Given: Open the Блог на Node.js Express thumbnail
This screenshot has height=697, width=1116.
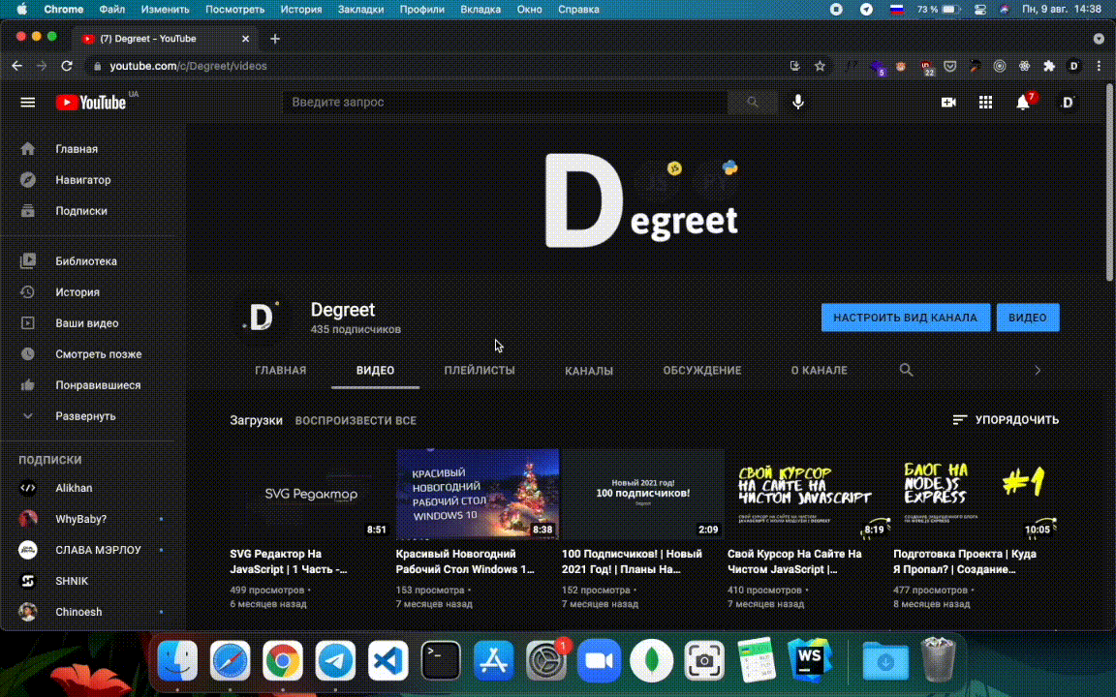Looking at the screenshot, I should 976,494.
